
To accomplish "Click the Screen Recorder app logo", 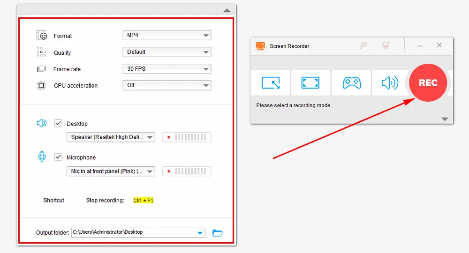I will [x=260, y=46].
